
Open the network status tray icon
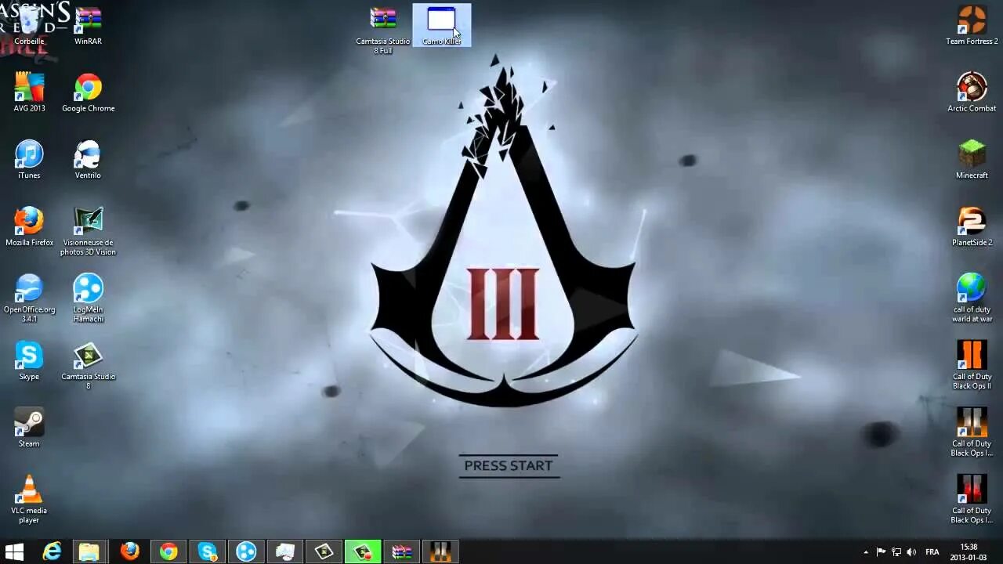pyautogui.click(x=896, y=552)
